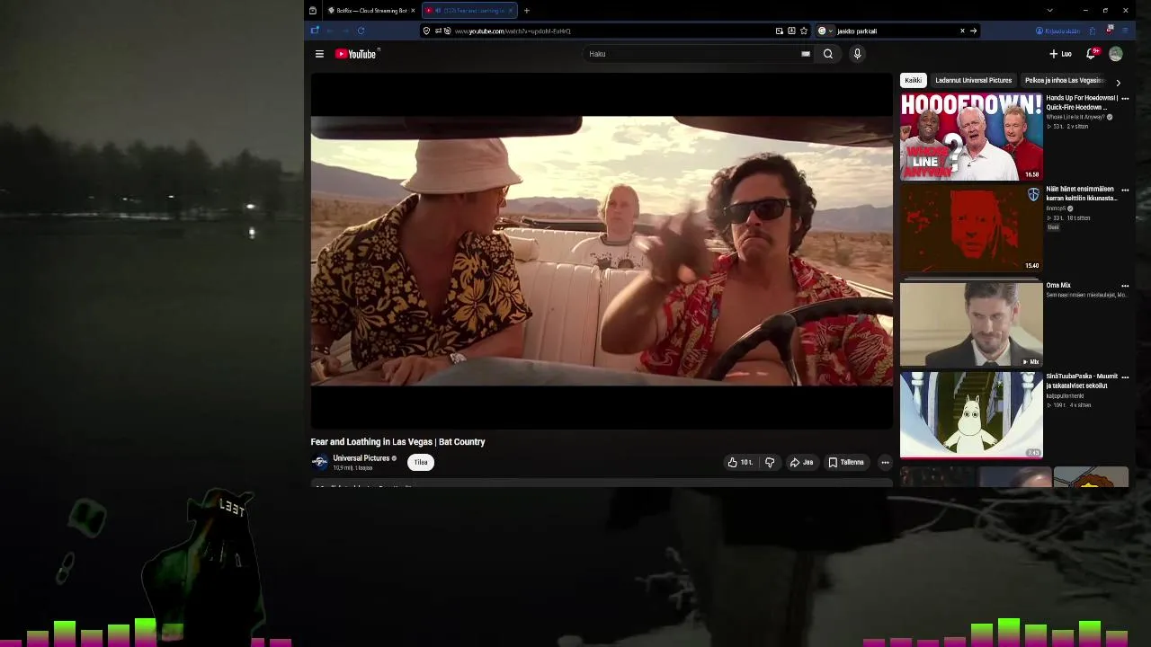
Task: Open Universal Pictures channel avatar
Action: click(319, 463)
